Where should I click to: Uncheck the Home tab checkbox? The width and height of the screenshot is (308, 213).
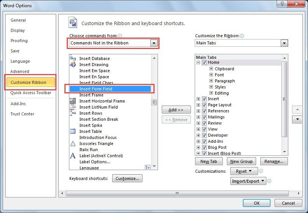click(x=204, y=62)
